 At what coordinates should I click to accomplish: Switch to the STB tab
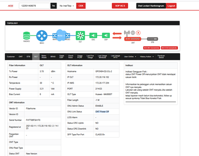coord(28,57)
